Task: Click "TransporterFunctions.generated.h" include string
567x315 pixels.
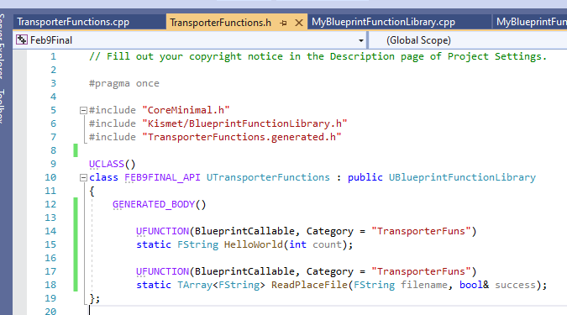Action: (242, 137)
